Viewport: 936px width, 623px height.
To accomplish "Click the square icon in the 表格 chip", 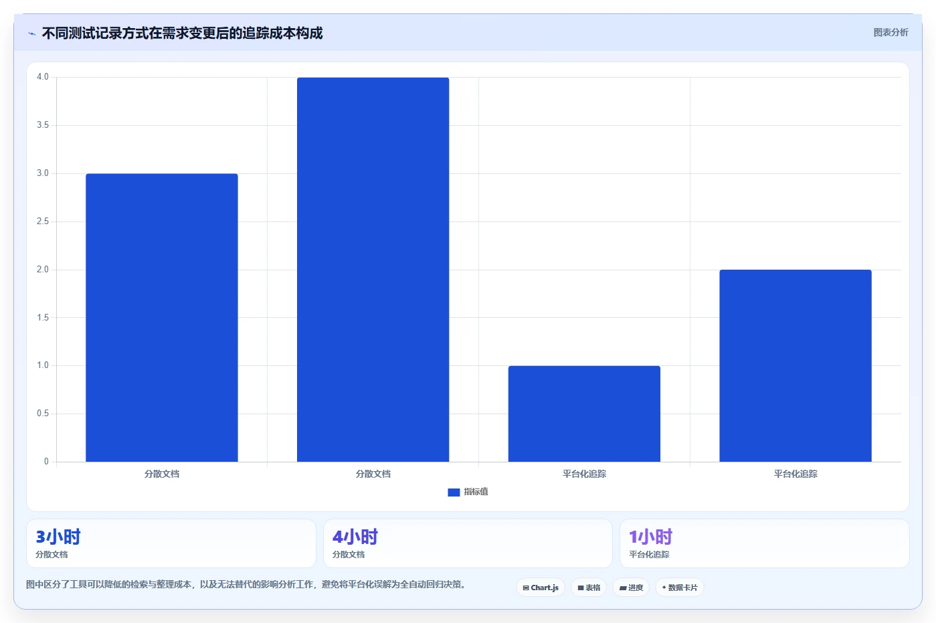I will click(581, 588).
